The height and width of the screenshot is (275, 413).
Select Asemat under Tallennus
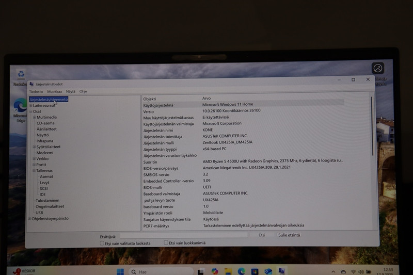point(46,176)
